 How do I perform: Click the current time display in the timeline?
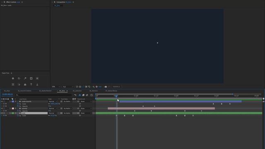7,94
